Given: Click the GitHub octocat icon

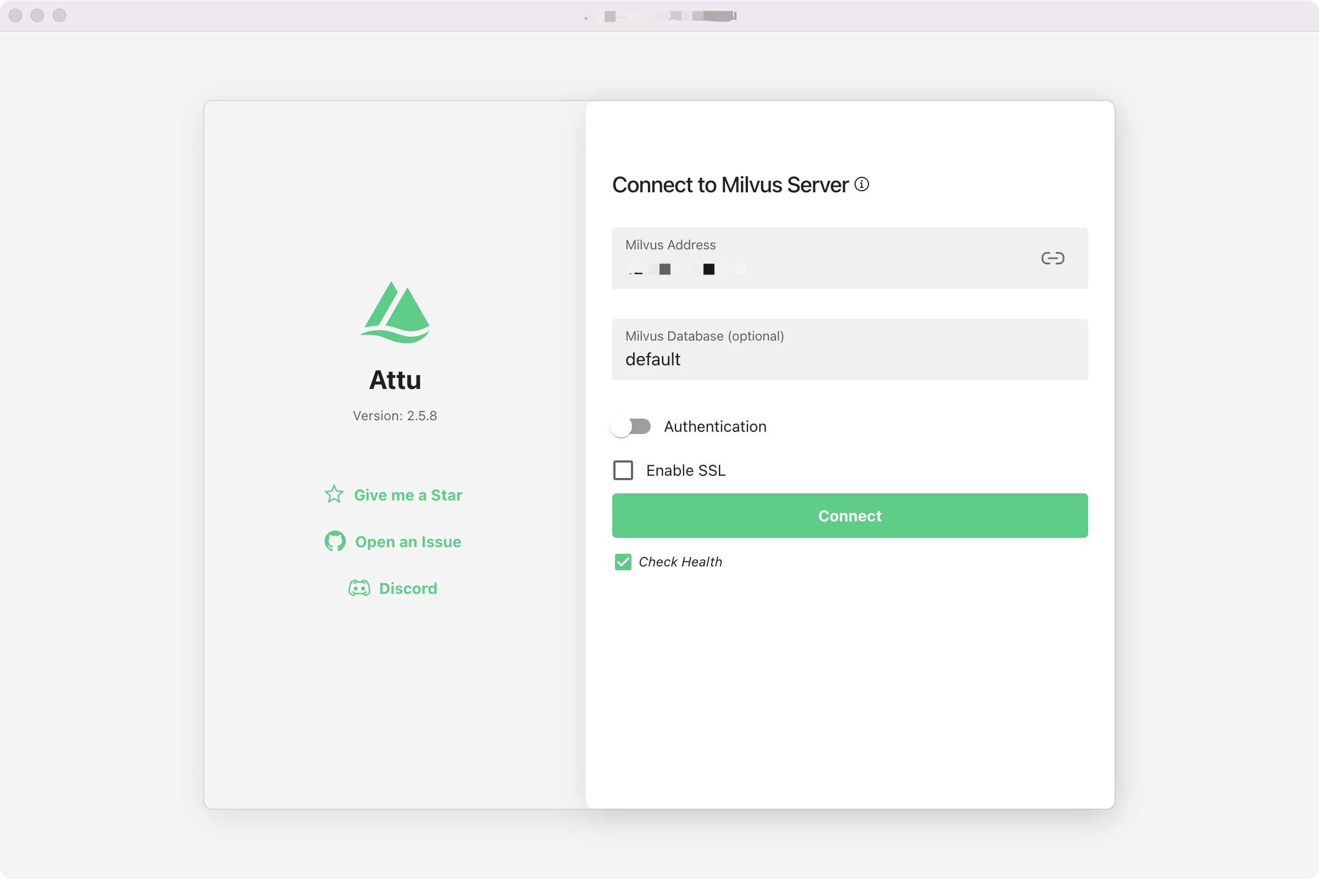Looking at the screenshot, I should (x=335, y=542).
